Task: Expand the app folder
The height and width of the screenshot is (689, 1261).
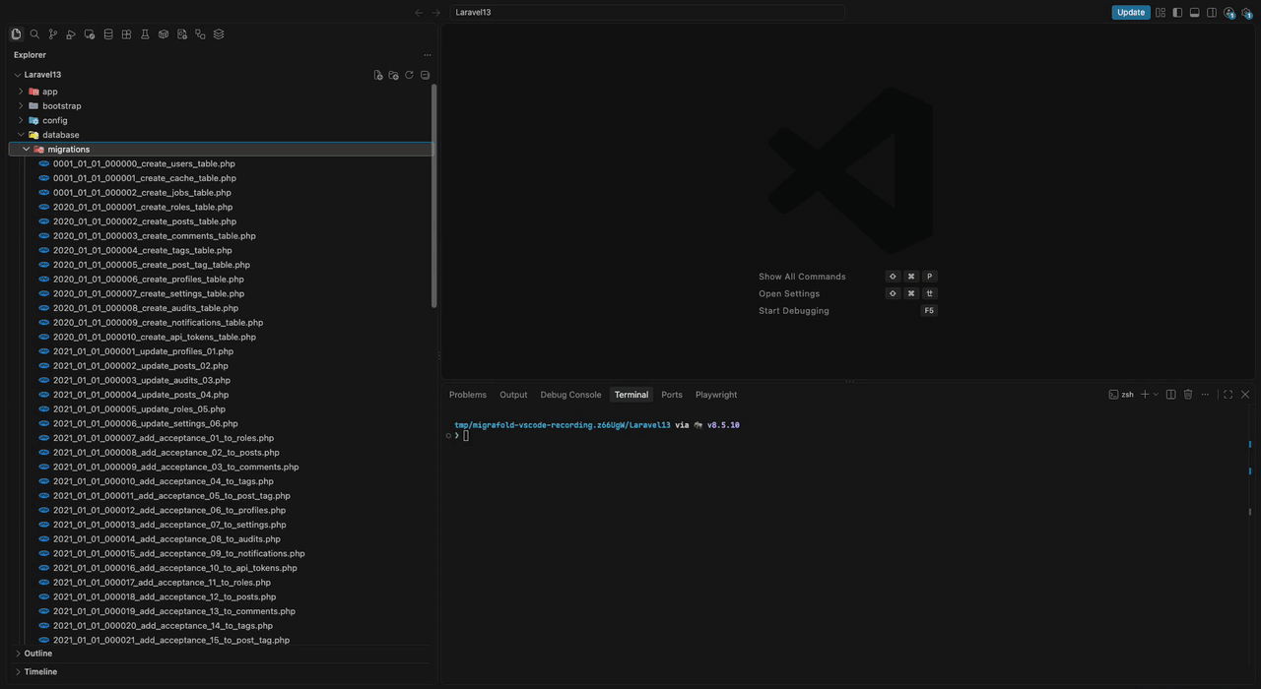Action: 21,92
